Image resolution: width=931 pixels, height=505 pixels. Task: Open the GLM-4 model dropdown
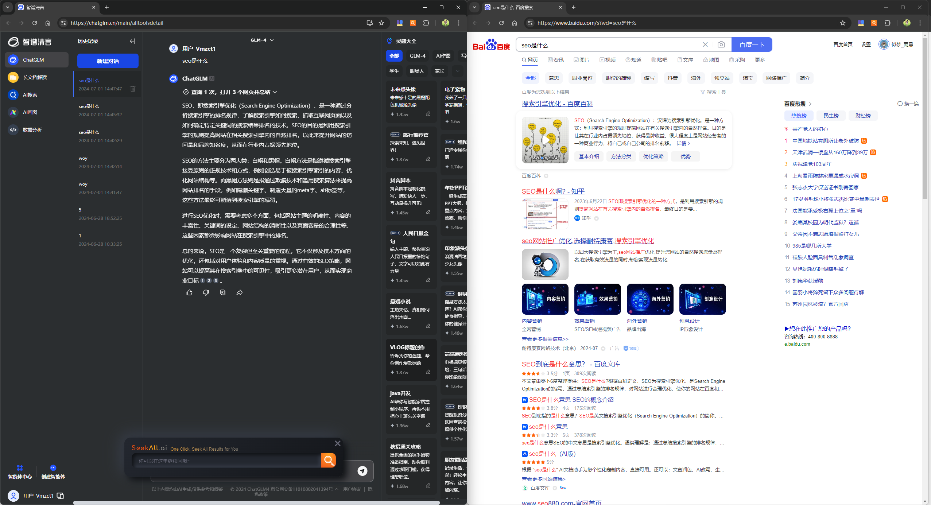pos(262,40)
